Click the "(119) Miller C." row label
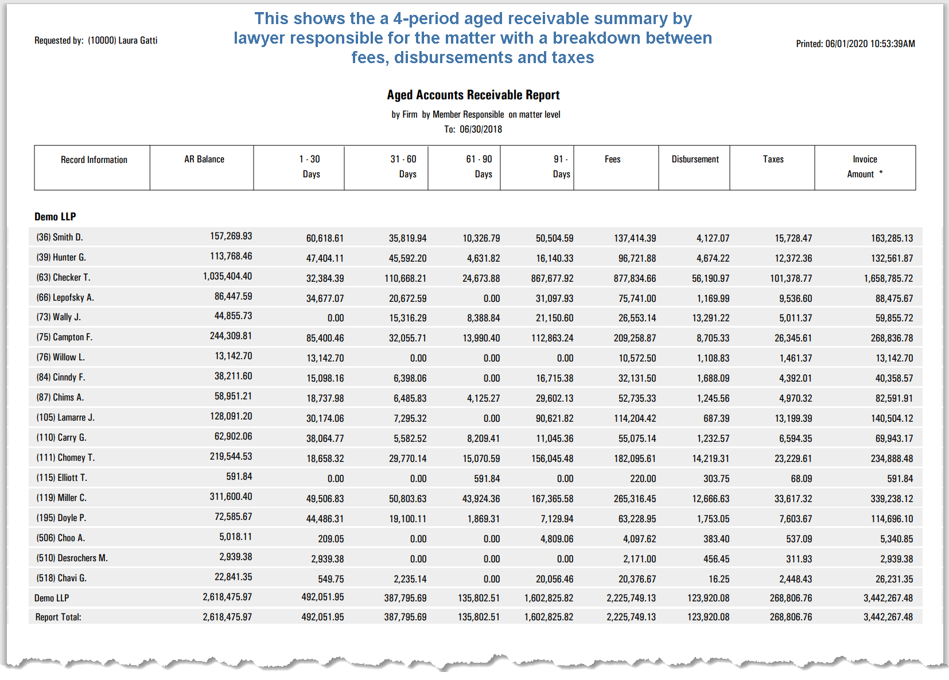Viewport: 949px width, 680px height. click(61, 498)
